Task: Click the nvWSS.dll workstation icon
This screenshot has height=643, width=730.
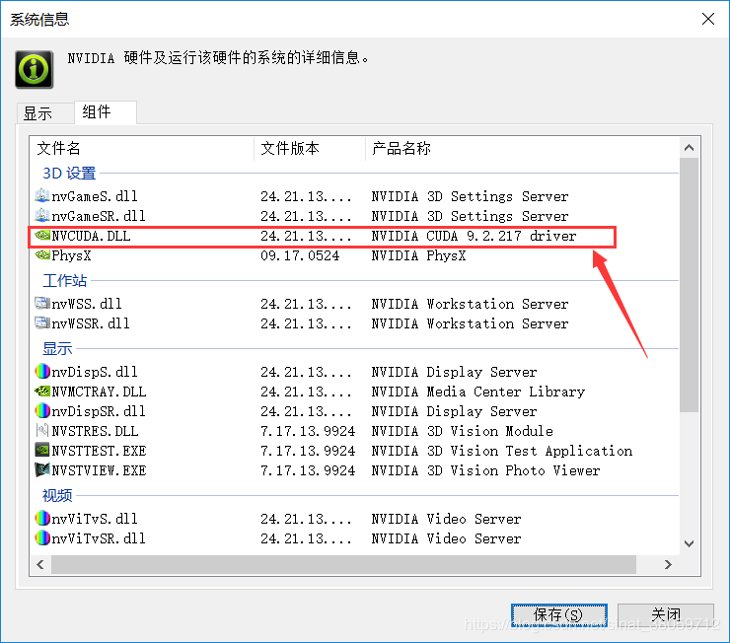Action: point(42,304)
